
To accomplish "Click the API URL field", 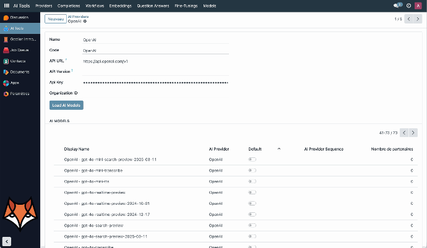I will pyautogui.click(x=156, y=61).
